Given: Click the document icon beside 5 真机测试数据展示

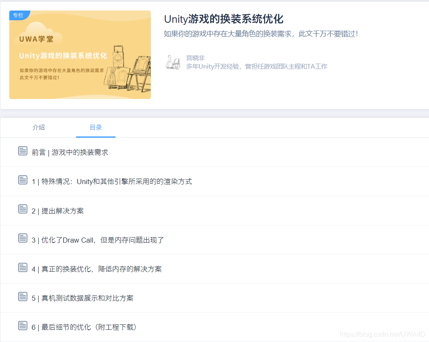Looking at the screenshot, I should pos(23,297).
